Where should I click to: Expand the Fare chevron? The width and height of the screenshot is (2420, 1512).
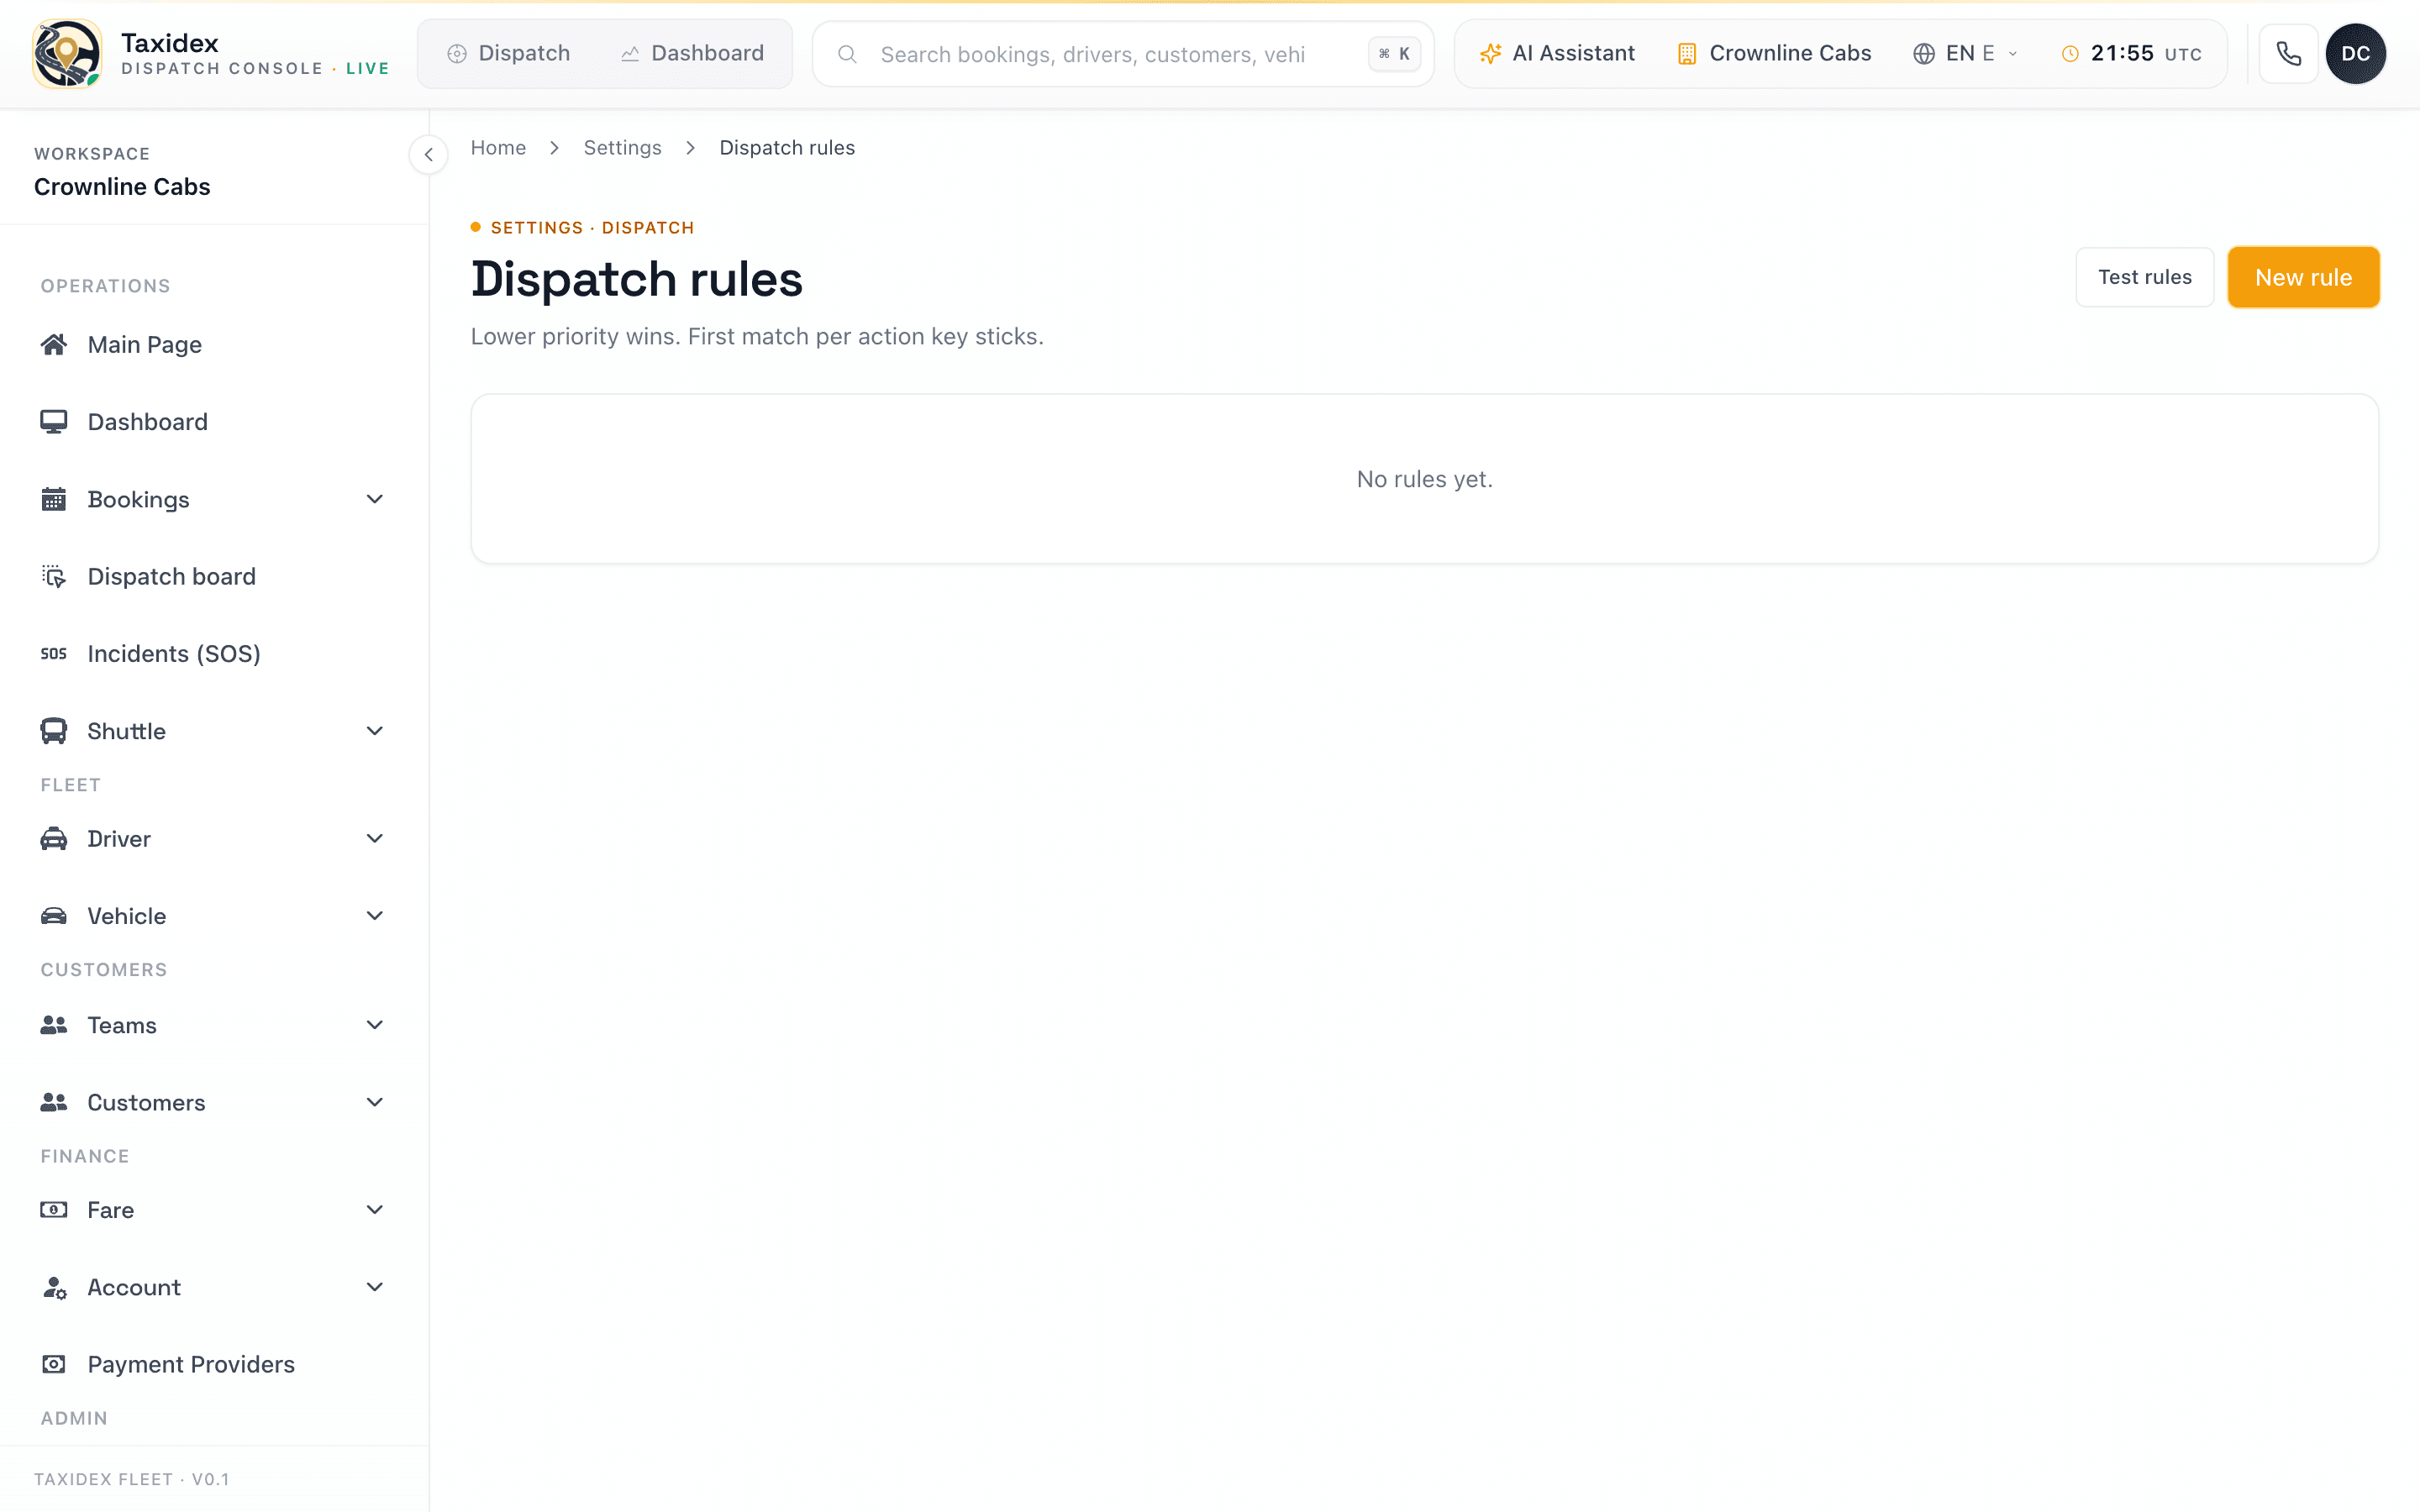pos(375,1210)
